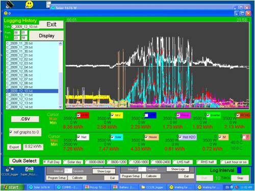Switch to Solar taskbar window
255x191 pixels.
pos(40,187)
